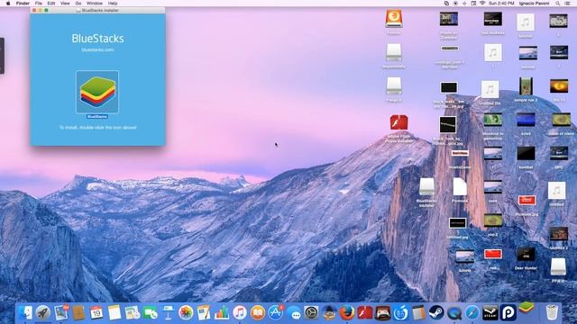
Task: Open Finder from the Dock
Action: (x=25, y=312)
